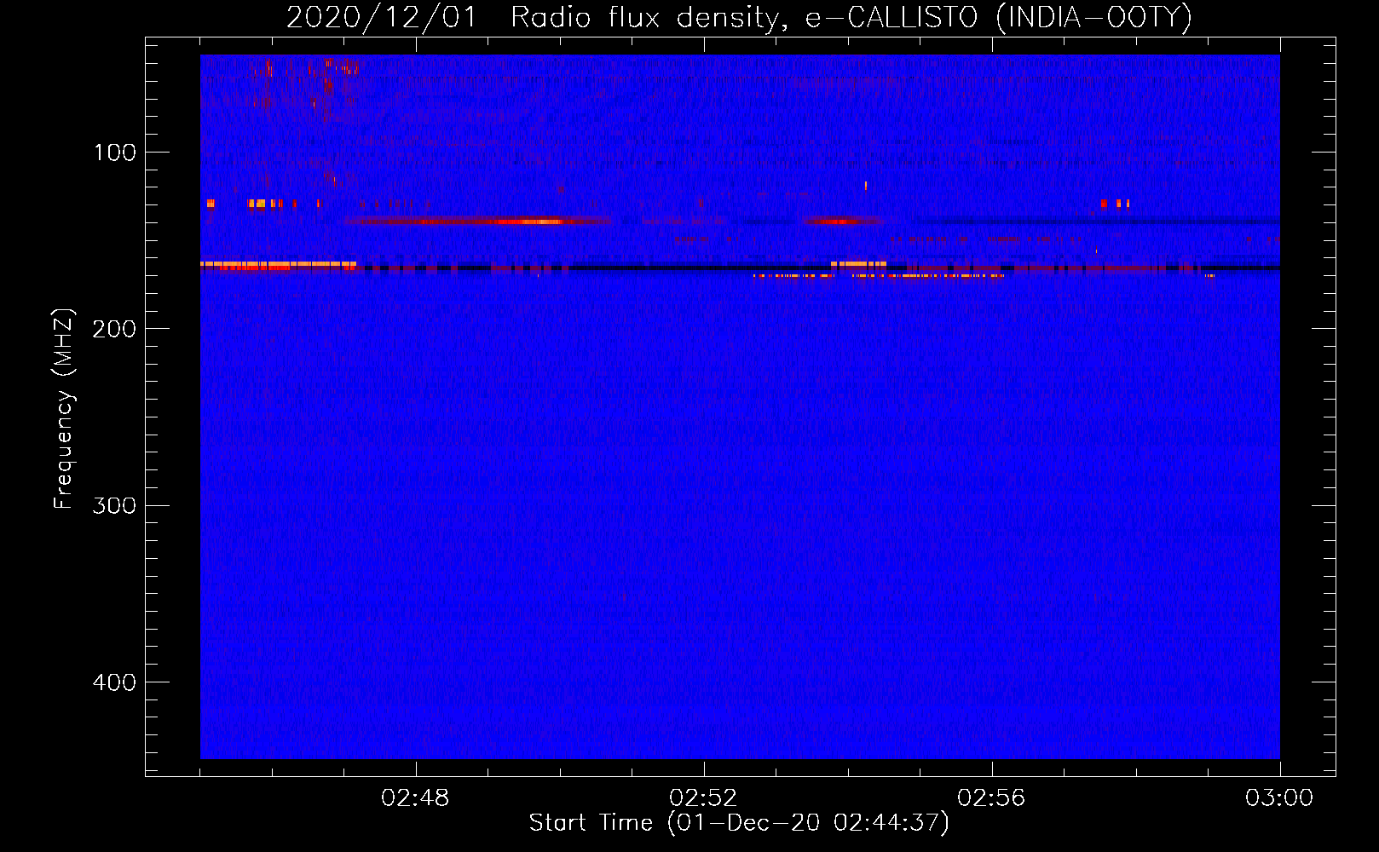Click the 'Frequency (MHZ)' axis label
This screenshot has height=852, width=1379.
click(x=64, y=409)
